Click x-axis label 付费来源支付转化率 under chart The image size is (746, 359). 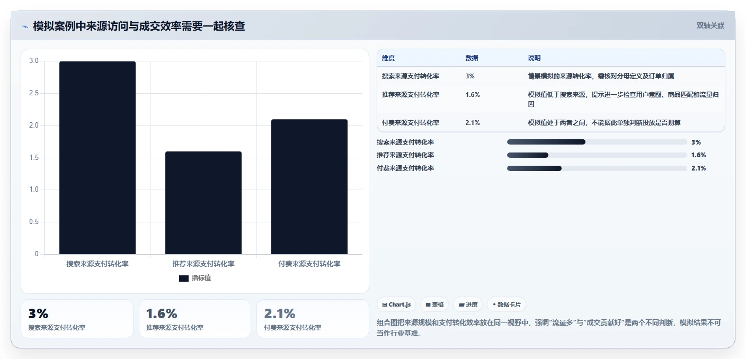309,264
